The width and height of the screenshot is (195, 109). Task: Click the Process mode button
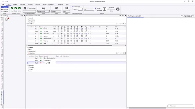5,7
